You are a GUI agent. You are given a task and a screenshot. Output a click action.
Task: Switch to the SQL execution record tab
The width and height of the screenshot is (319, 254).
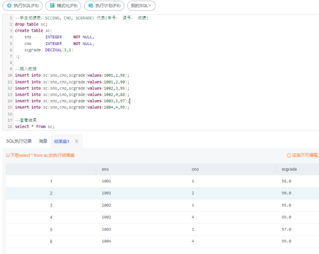click(19, 141)
